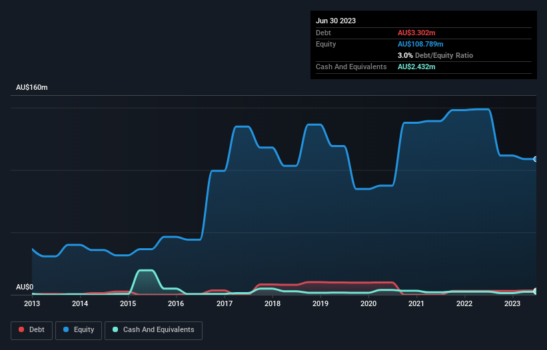Click the AU$160m y-axis label
547x350 pixels.
coord(32,87)
